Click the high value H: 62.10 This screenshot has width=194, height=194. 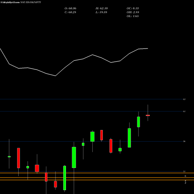pyautogui.click(x=102, y=8)
